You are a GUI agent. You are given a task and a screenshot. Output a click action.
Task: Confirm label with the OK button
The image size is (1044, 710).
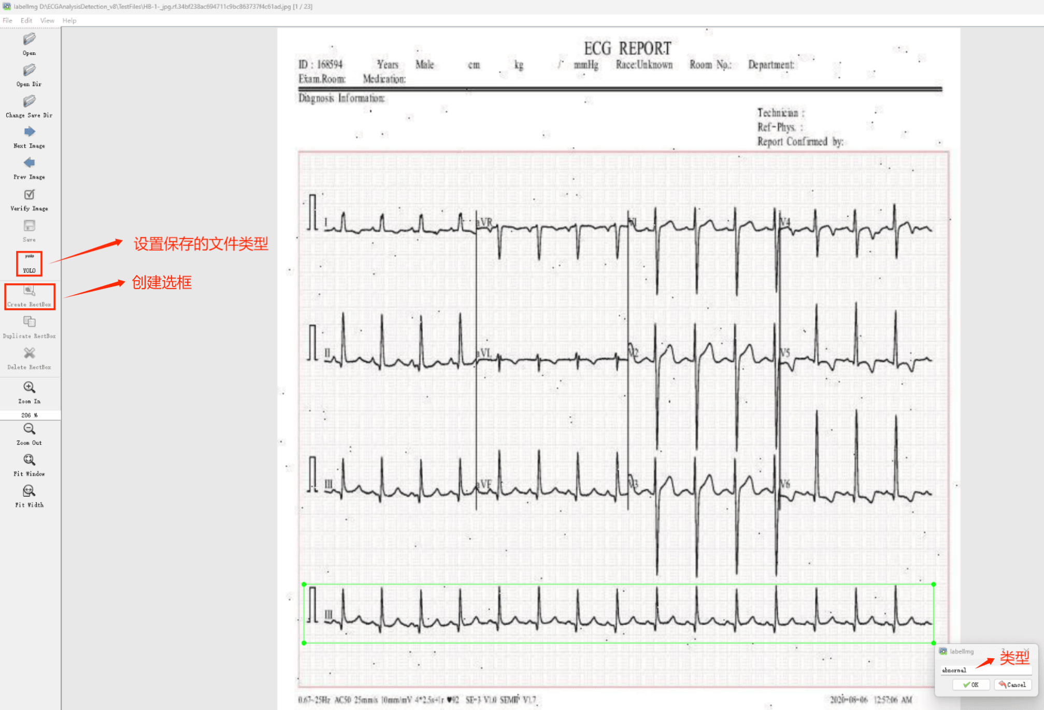coord(970,685)
